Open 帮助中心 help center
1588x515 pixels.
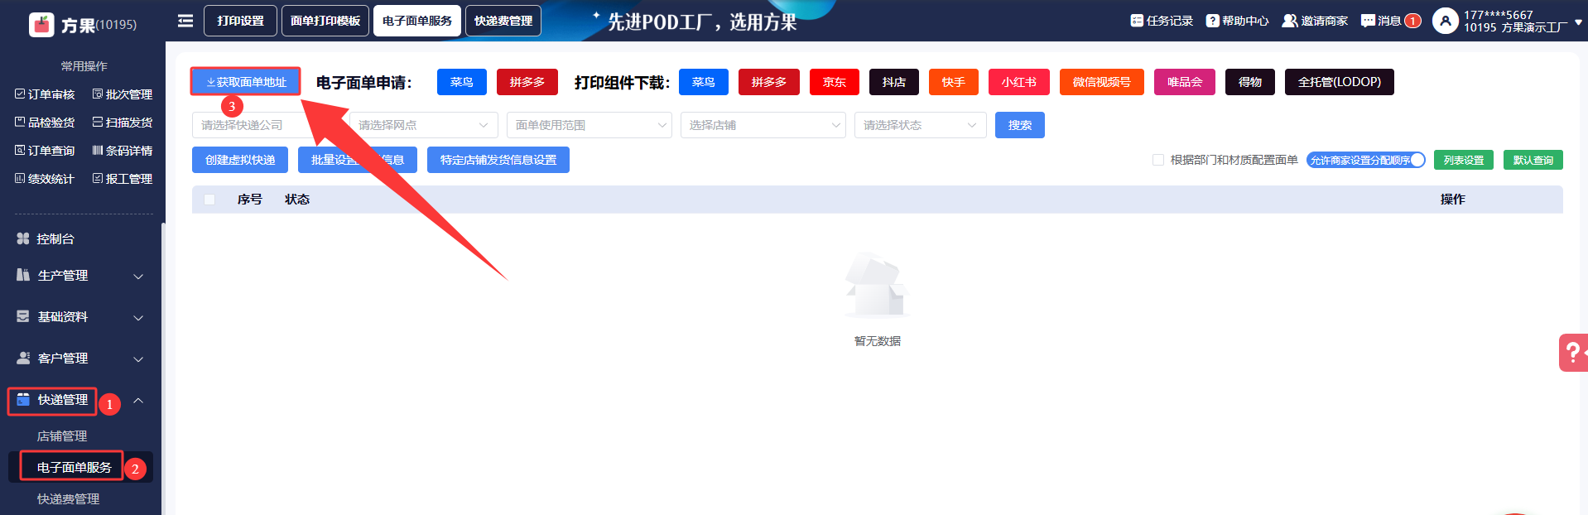[1237, 21]
